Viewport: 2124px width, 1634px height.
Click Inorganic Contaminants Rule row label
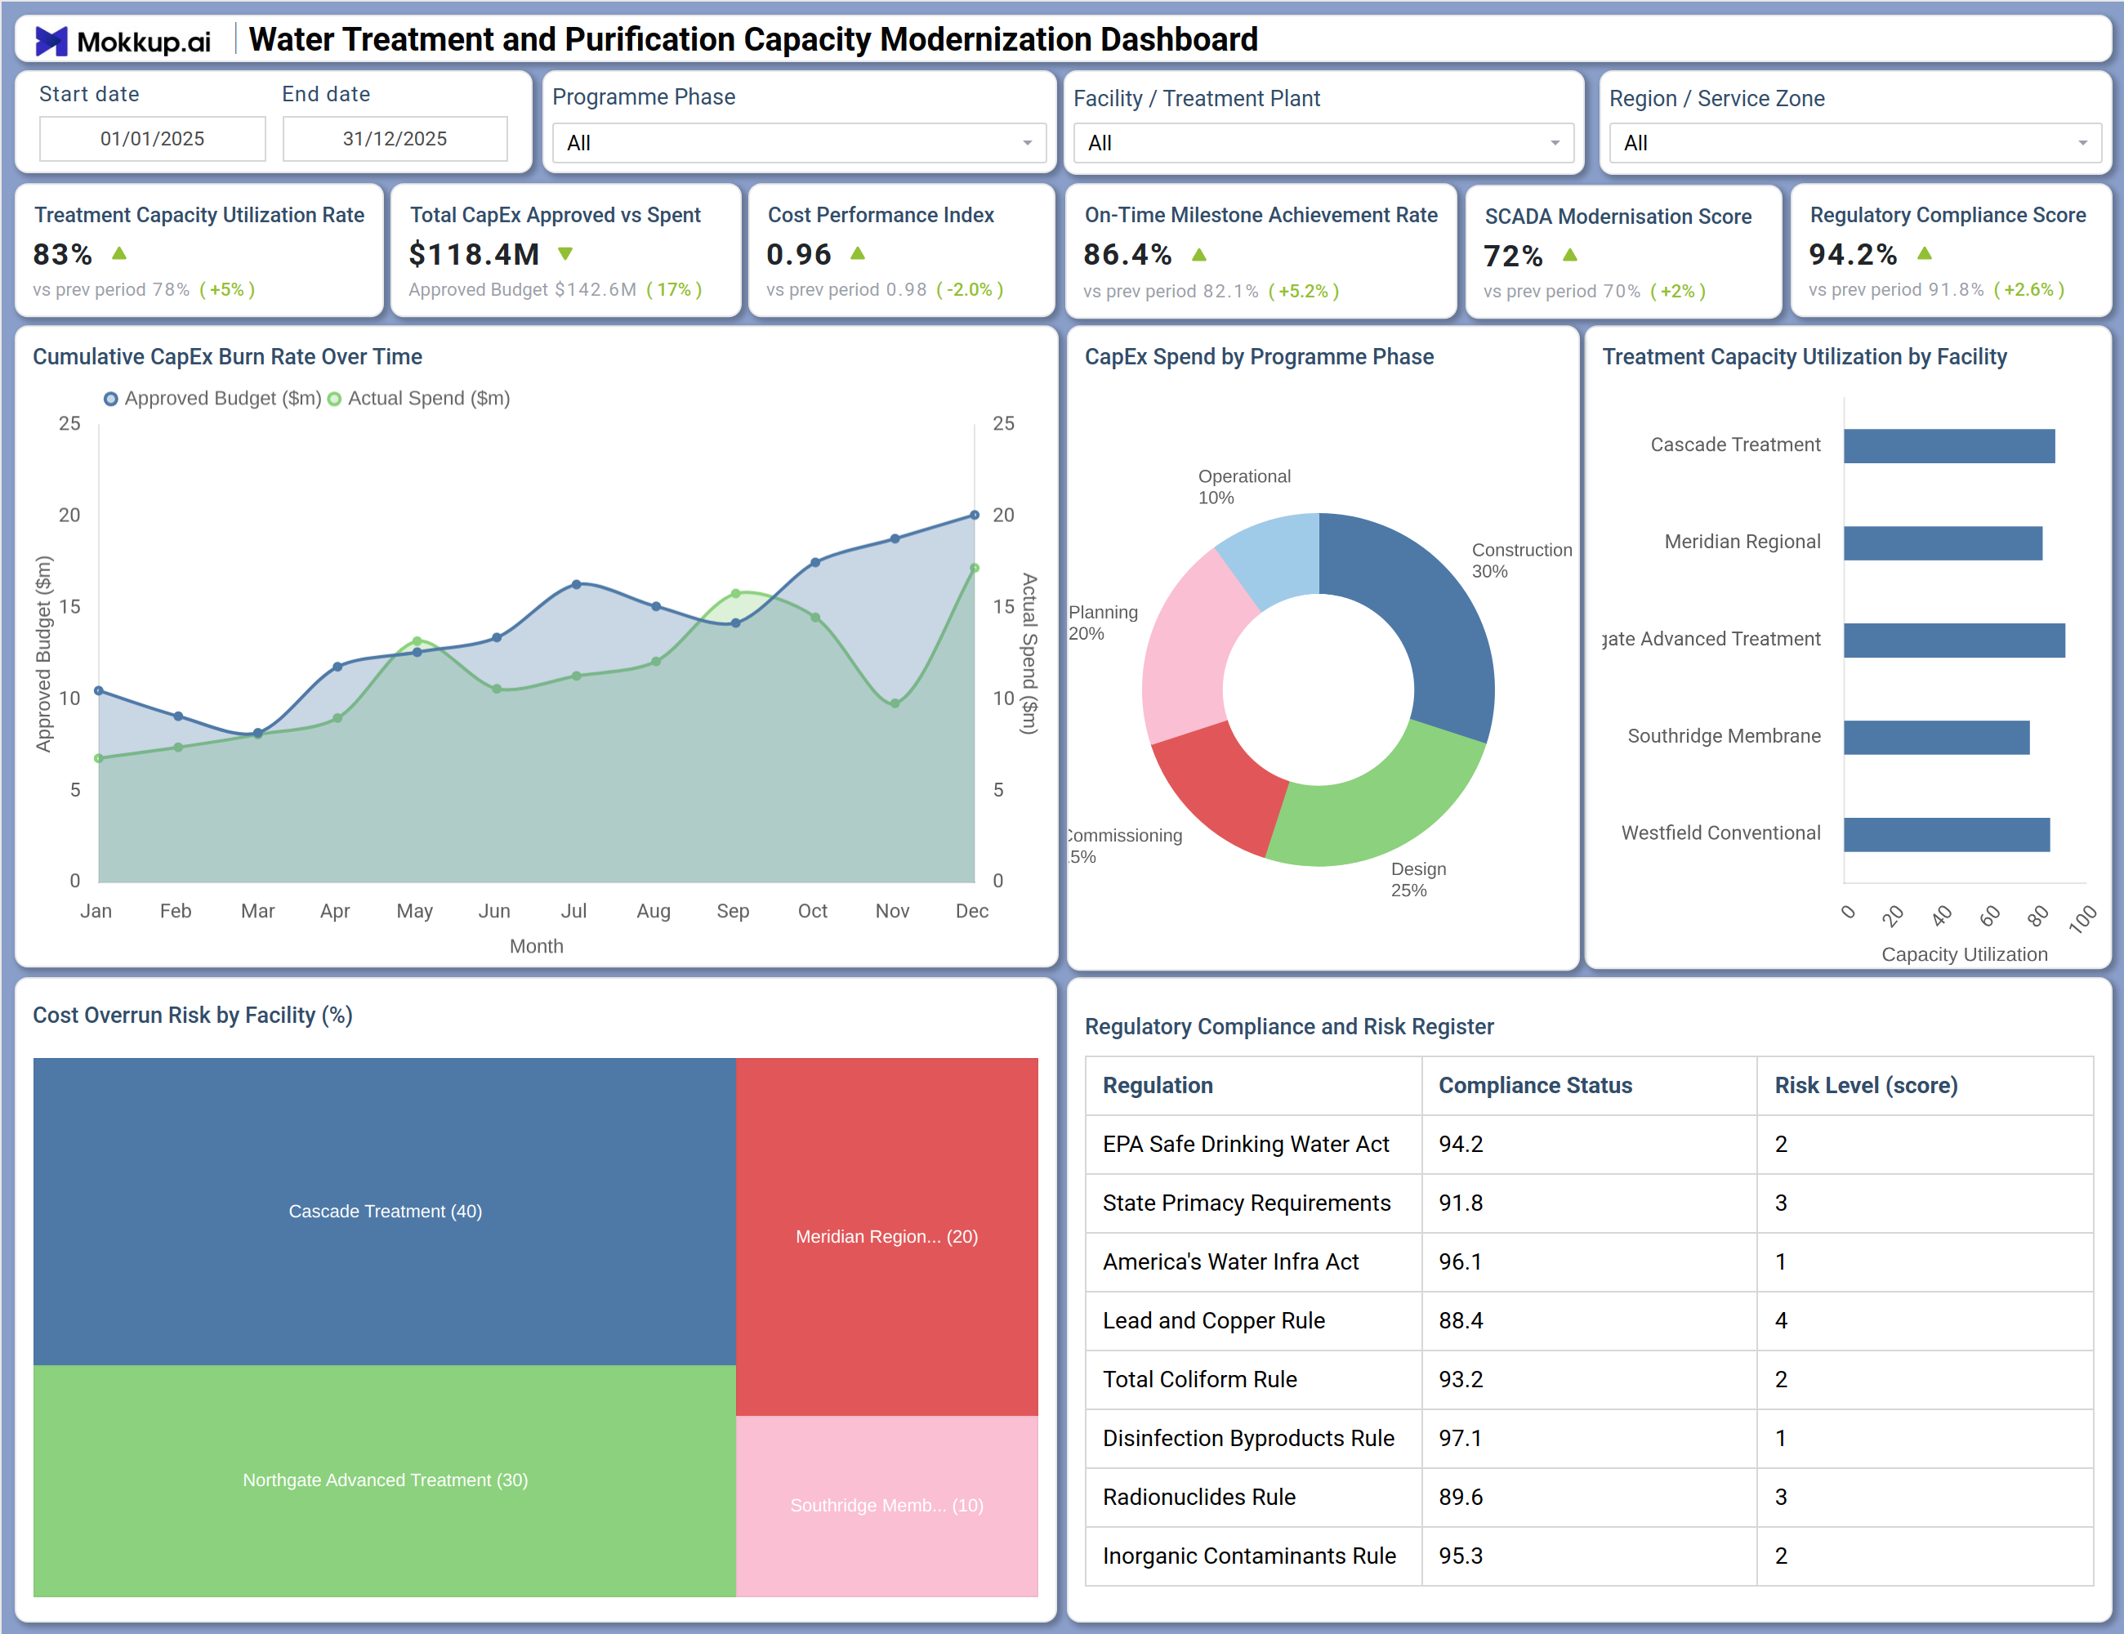[1249, 1556]
